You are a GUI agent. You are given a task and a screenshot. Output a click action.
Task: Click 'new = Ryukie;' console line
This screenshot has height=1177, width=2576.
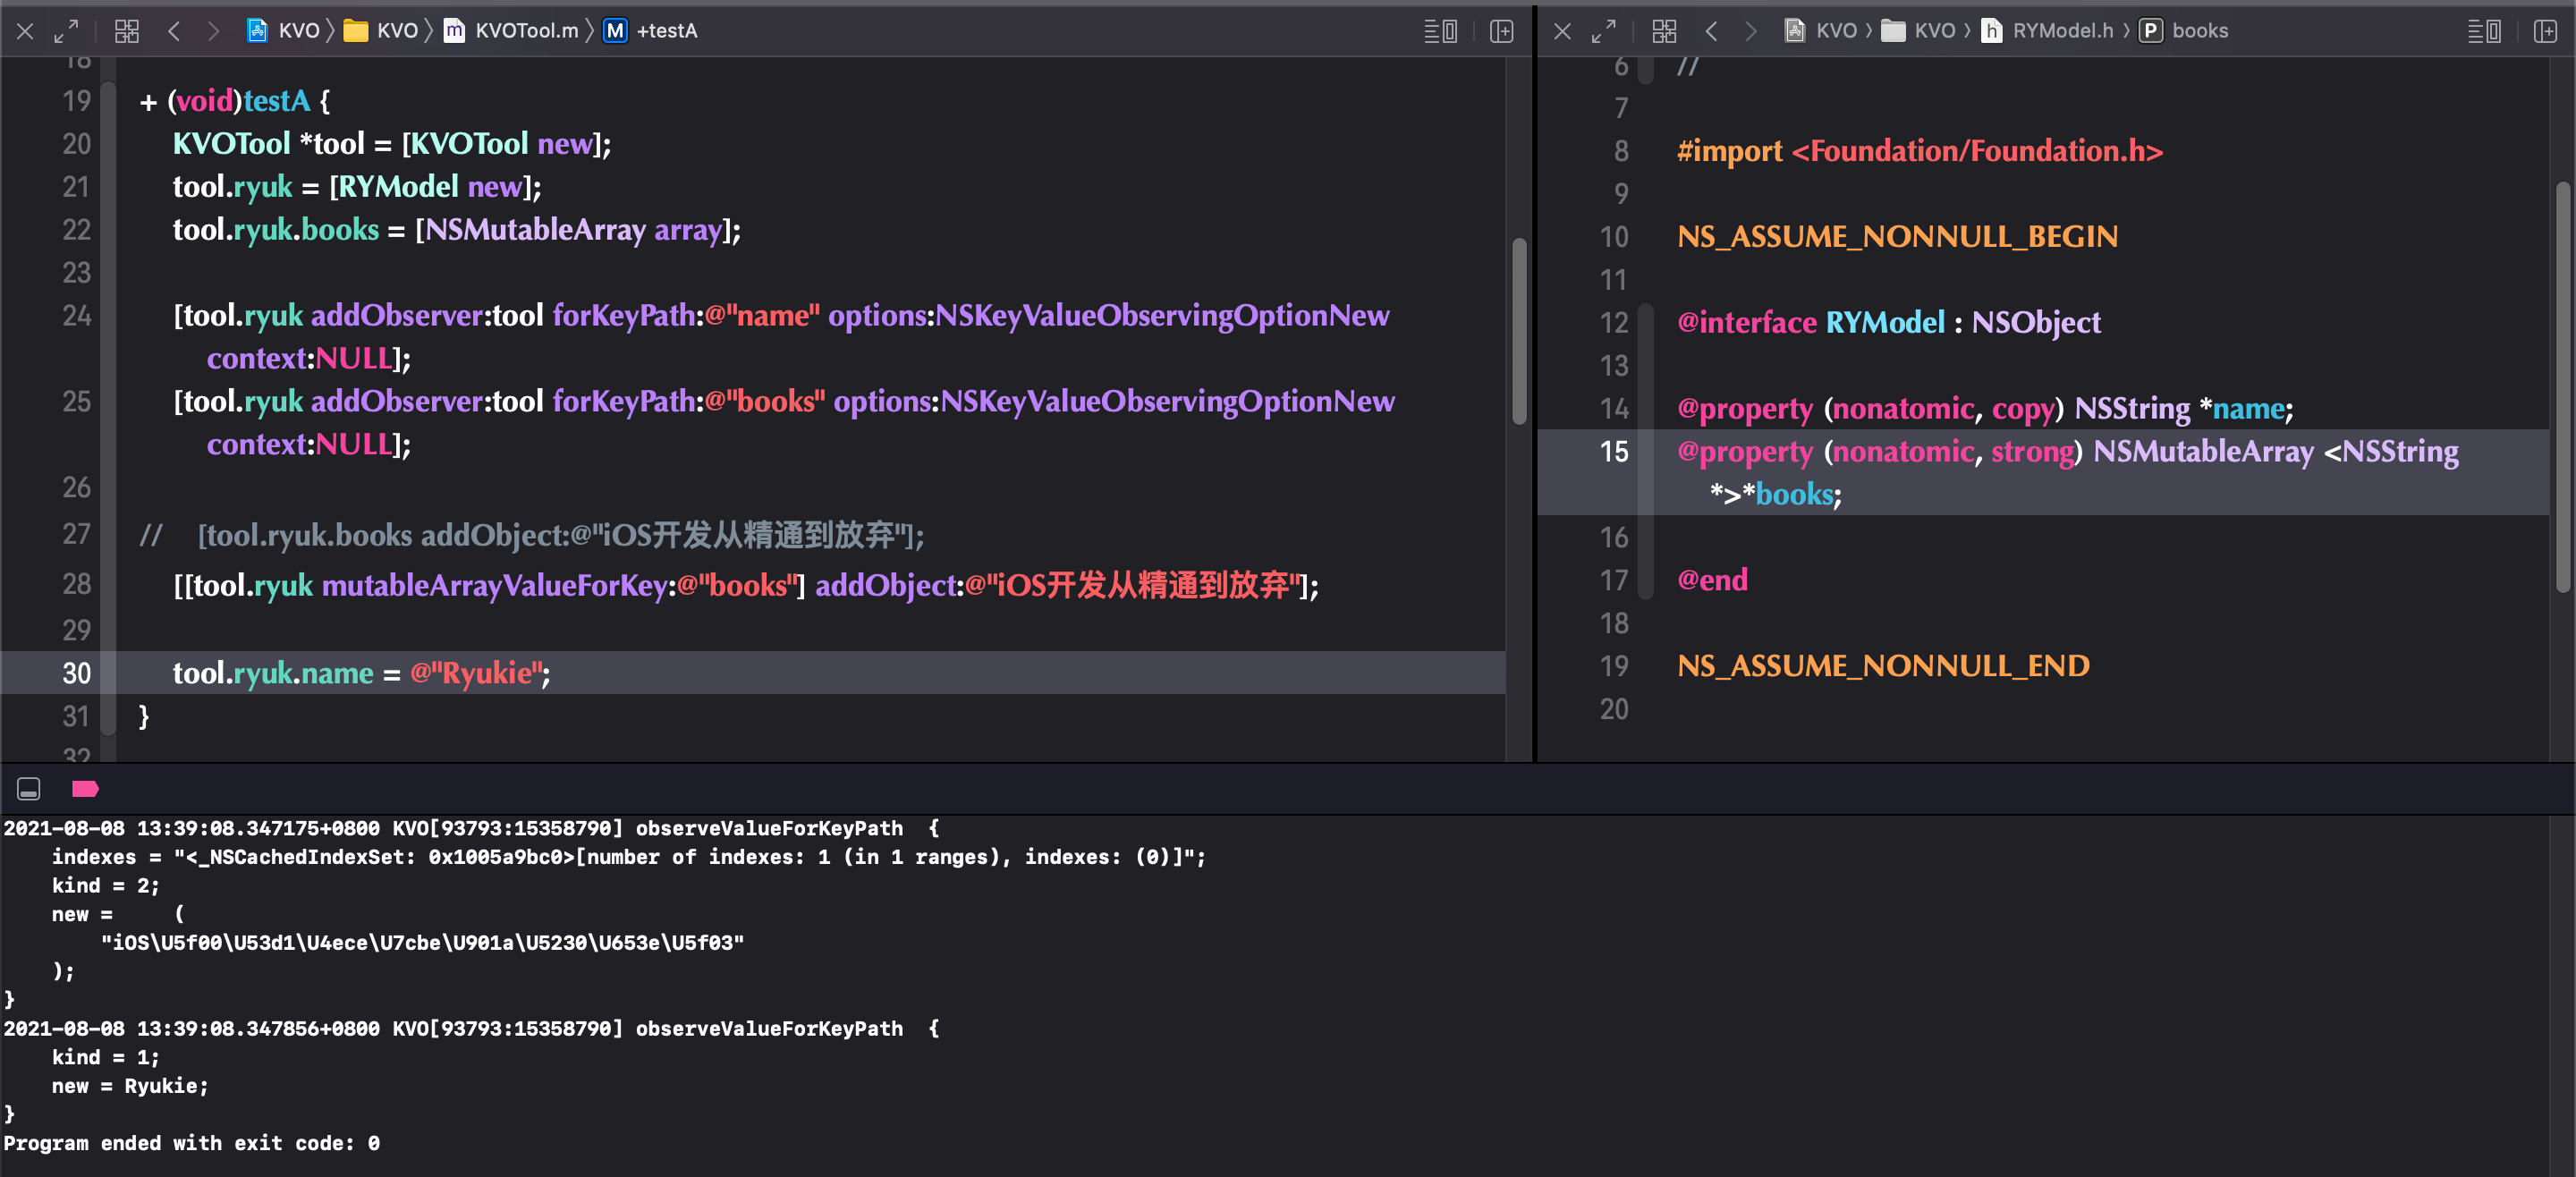130,1086
